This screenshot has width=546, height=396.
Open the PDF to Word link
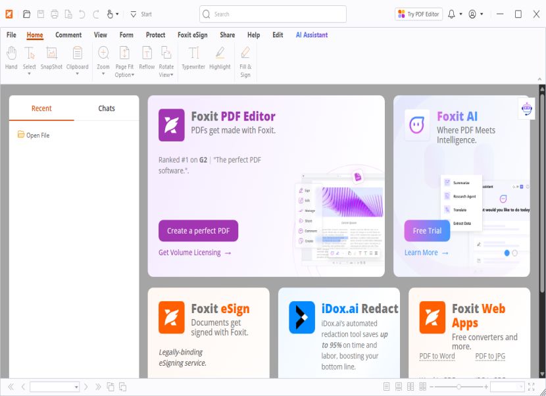[x=437, y=356]
